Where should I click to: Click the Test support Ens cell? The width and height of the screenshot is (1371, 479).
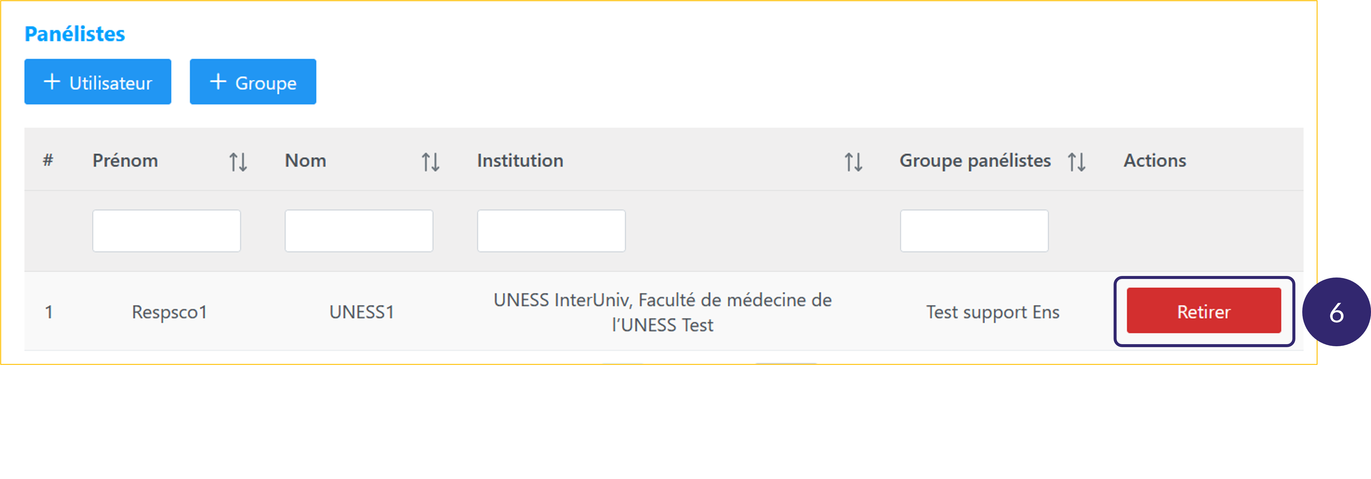tap(993, 312)
